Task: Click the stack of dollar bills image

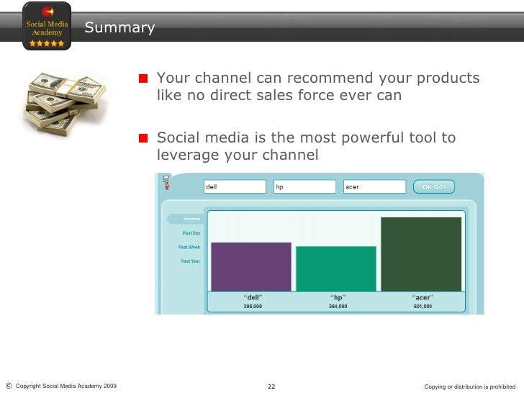Action: coord(65,104)
